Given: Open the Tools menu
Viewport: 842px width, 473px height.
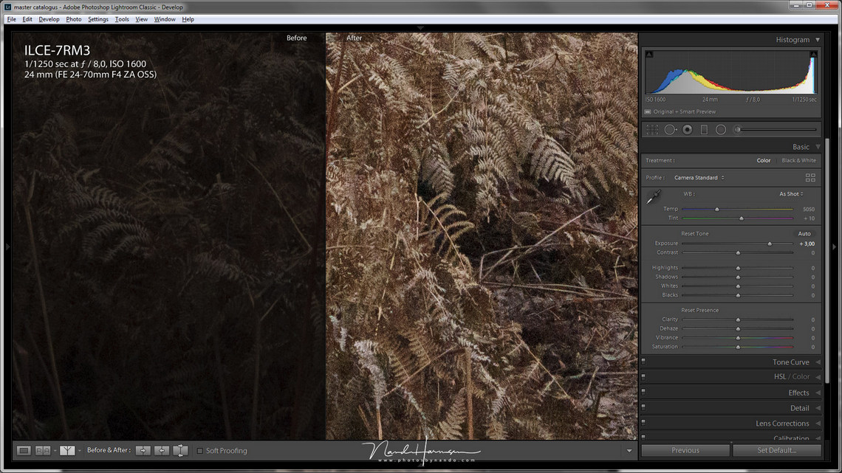Looking at the screenshot, I should coord(122,19).
